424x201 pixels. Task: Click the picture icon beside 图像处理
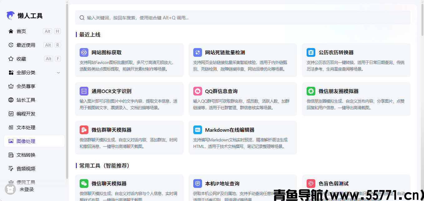pyautogui.click(x=11, y=141)
